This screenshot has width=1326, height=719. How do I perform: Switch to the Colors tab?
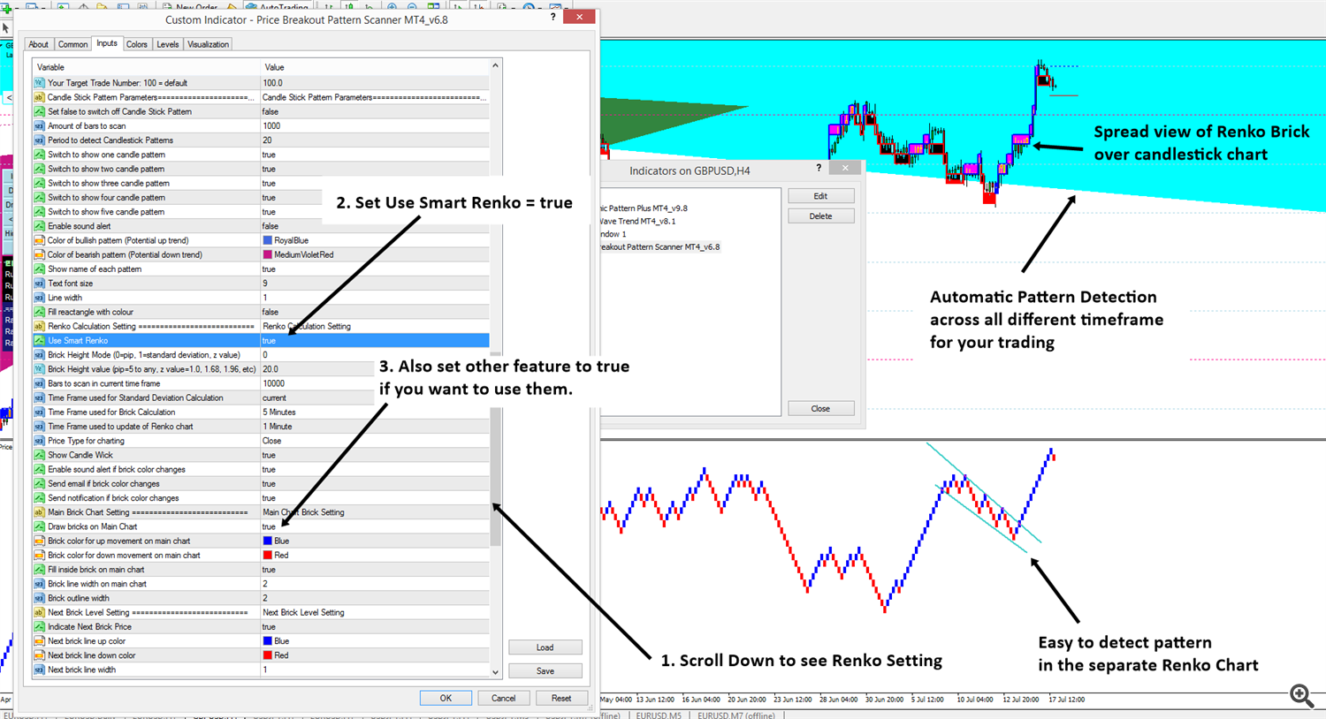137,44
